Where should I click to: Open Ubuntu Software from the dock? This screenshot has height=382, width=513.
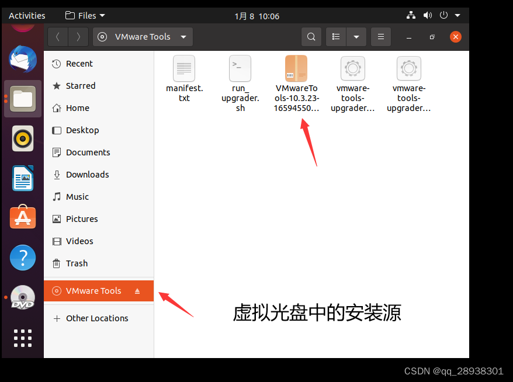[22, 217]
